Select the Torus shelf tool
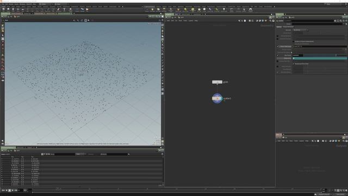This screenshot has height=196, width=348. click(x=18, y=9)
